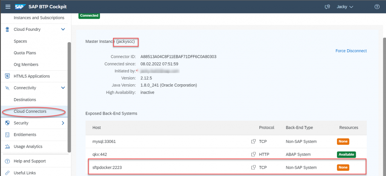
Task: Click the Cloud Foundry sidebar icon
Action: pos(8,29)
